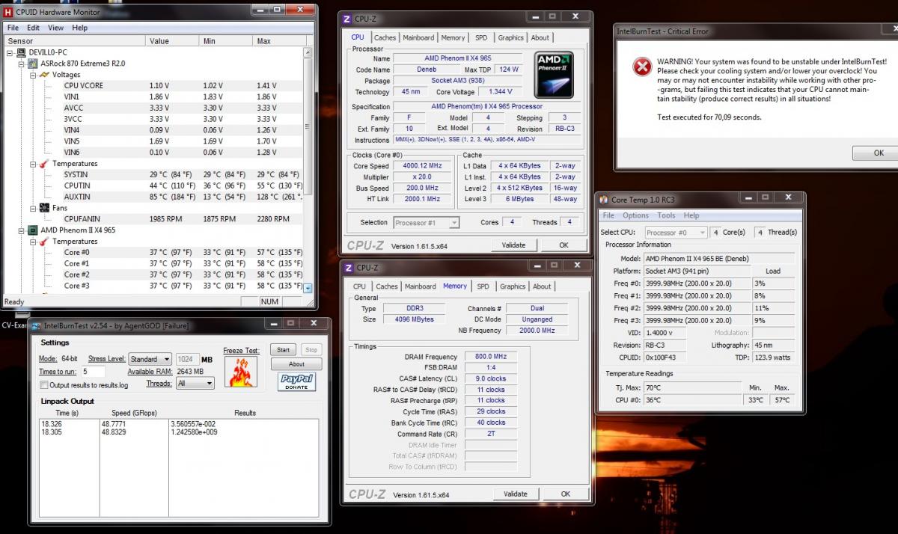Collapse the Temperatures group under AMD Phenom II
The image size is (898, 534).
(33, 242)
